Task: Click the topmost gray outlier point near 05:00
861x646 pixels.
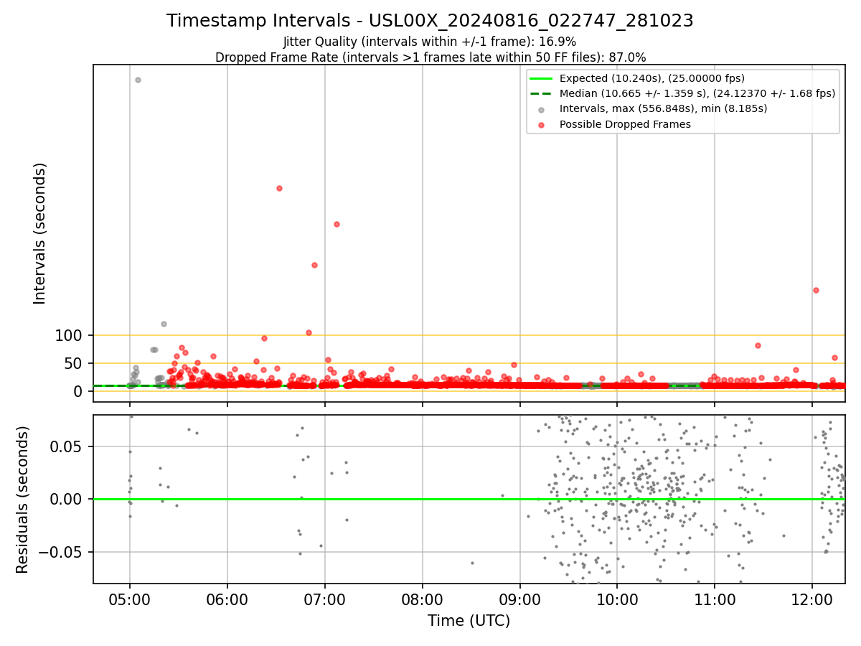Action: click(138, 80)
